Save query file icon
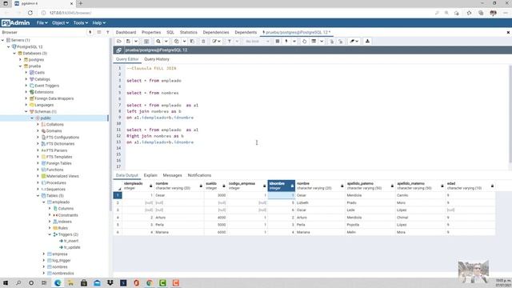 click(128, 41)
